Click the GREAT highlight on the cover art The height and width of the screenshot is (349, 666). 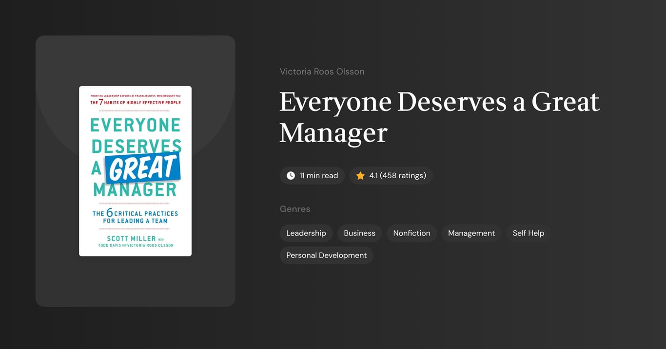pos(143,168)
